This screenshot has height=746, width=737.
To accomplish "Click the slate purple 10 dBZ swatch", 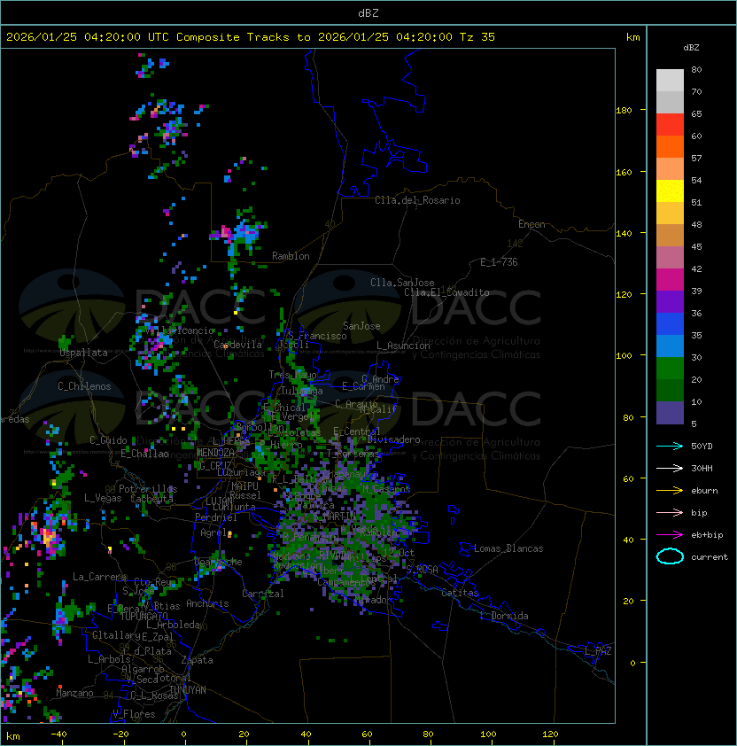I will pyautogui.click(x=670, y=413).
